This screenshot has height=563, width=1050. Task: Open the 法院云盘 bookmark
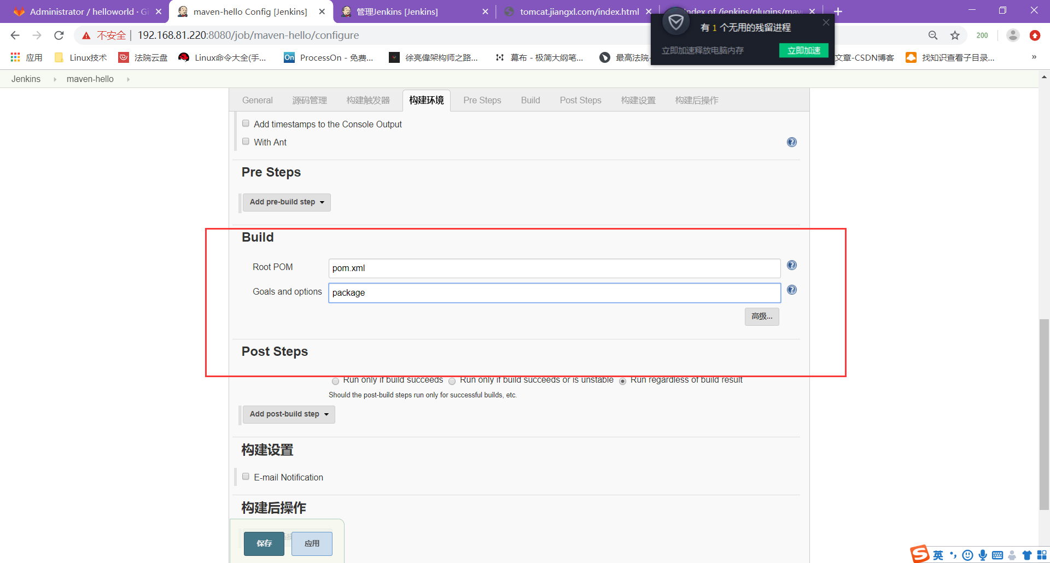coord(143,57)
